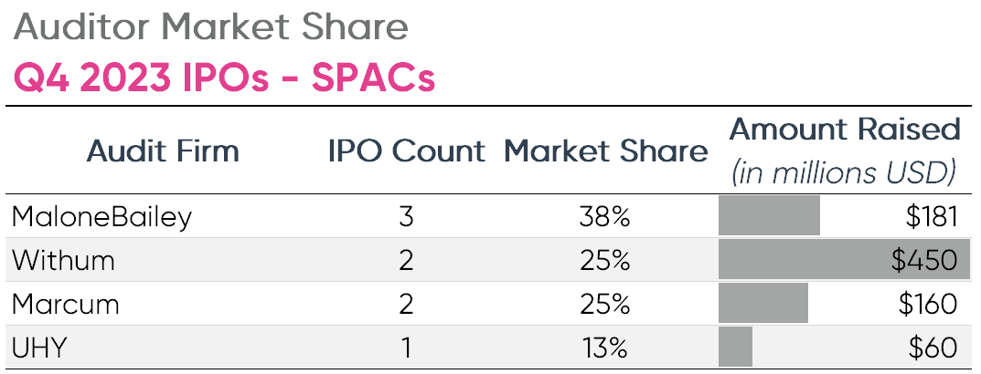Click MaloneBailey's gray amount bar
Viewport: 981px width, 374px height.
tap(769, 216)
